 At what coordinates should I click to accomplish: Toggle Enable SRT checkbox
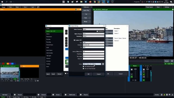coord(74,40)
